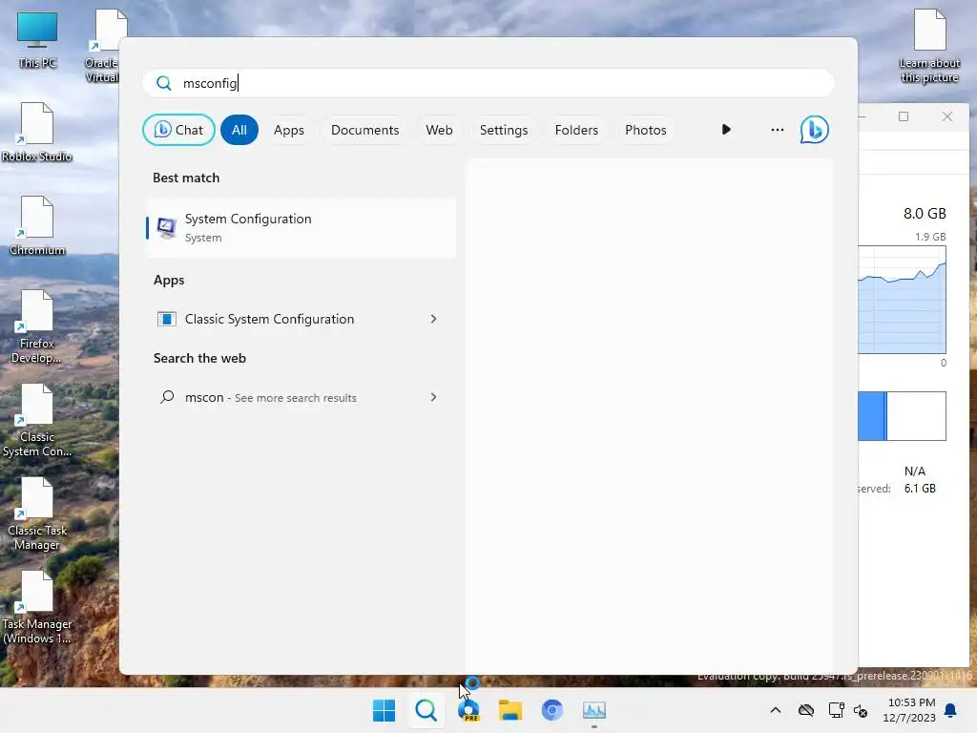
Task: Select Learn about this picture icon
Action: [929, 46]
